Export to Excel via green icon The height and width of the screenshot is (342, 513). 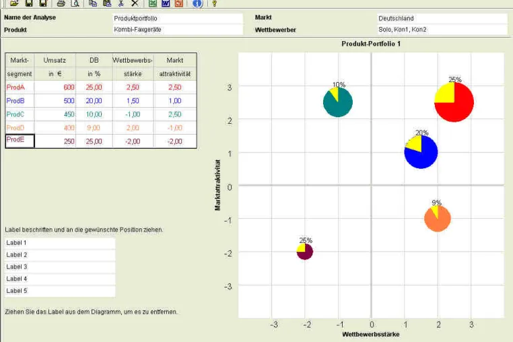click(152, 3)
